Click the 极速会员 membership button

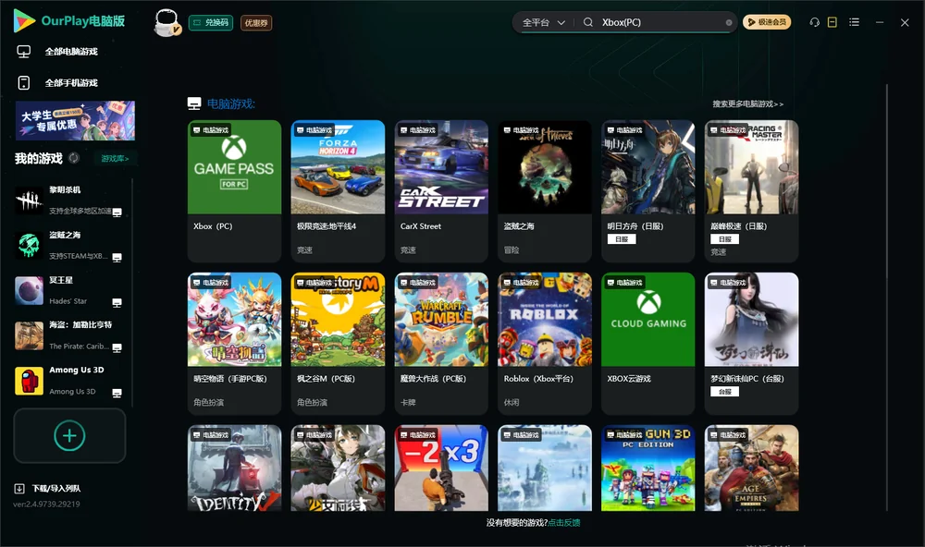pyautogui.click(x=766, y=22)
